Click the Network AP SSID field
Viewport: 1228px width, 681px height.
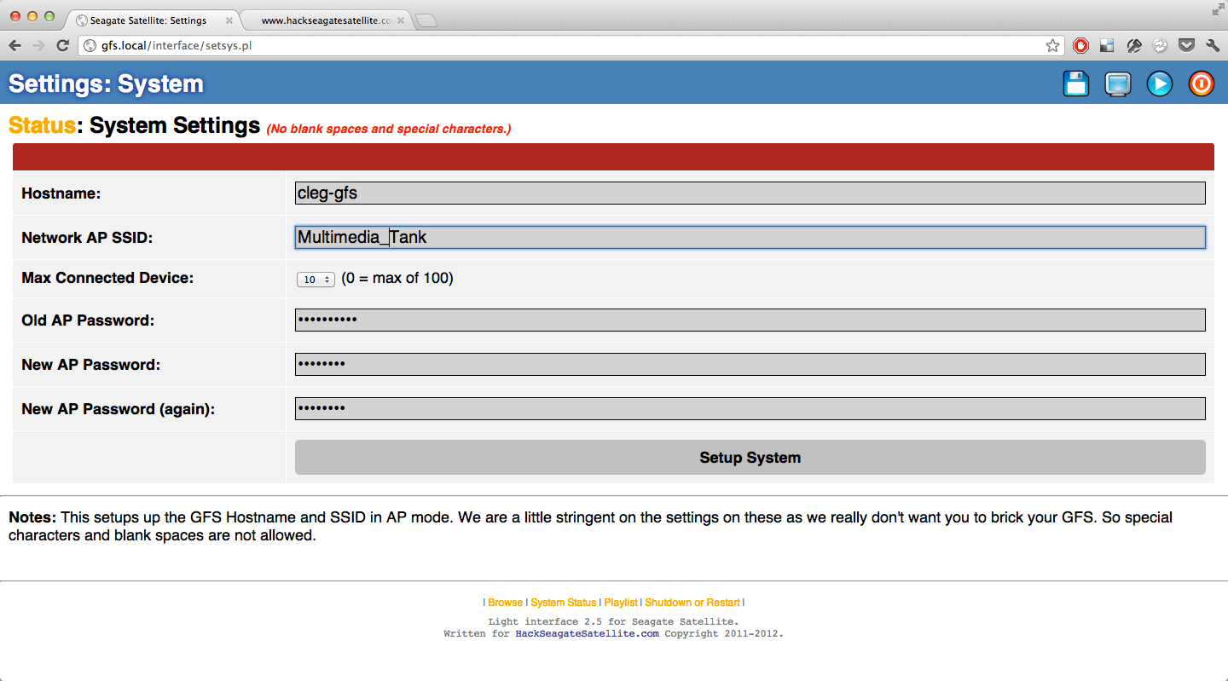tap(750, 237)
